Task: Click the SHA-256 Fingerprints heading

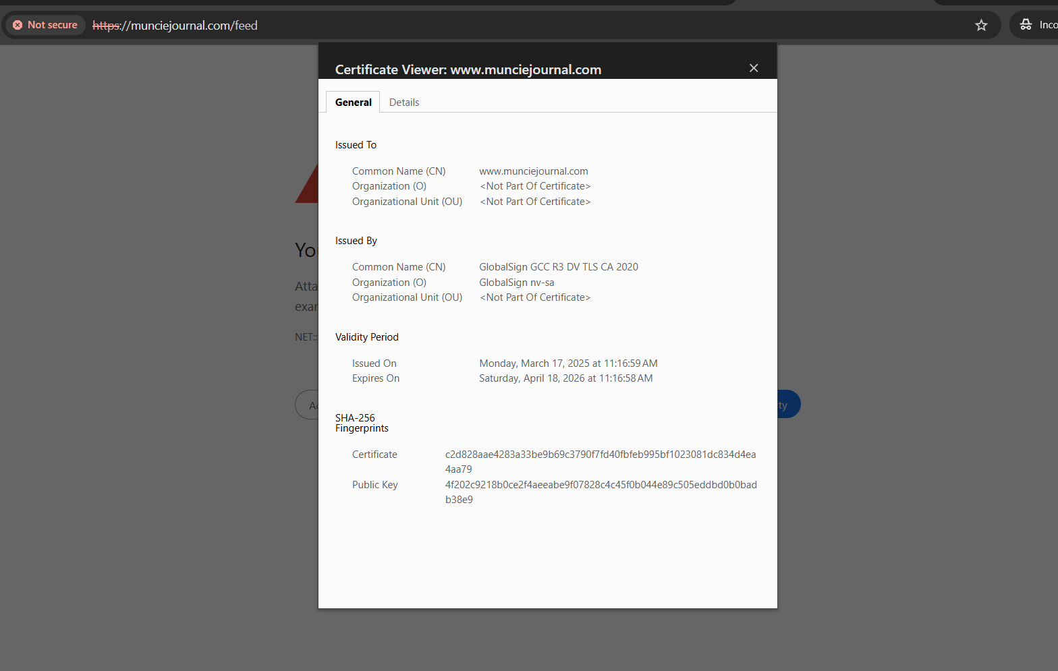Action: click(362, 423)
